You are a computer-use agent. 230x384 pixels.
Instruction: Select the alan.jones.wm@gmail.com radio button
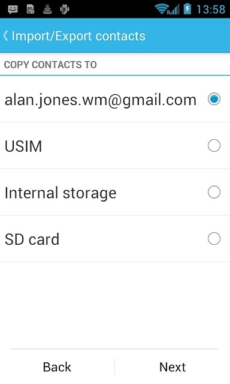pyautogui.click(x=214, y=99)
